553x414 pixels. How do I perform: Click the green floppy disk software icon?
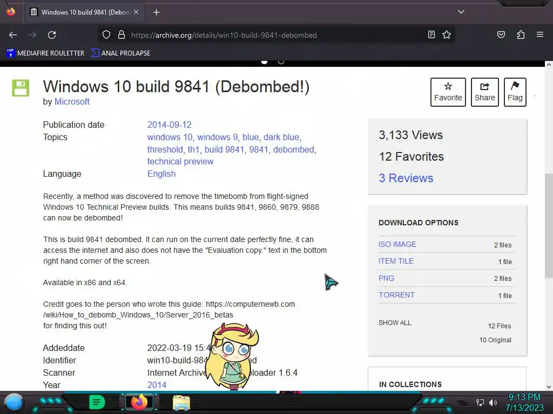[x=21, y=88]
